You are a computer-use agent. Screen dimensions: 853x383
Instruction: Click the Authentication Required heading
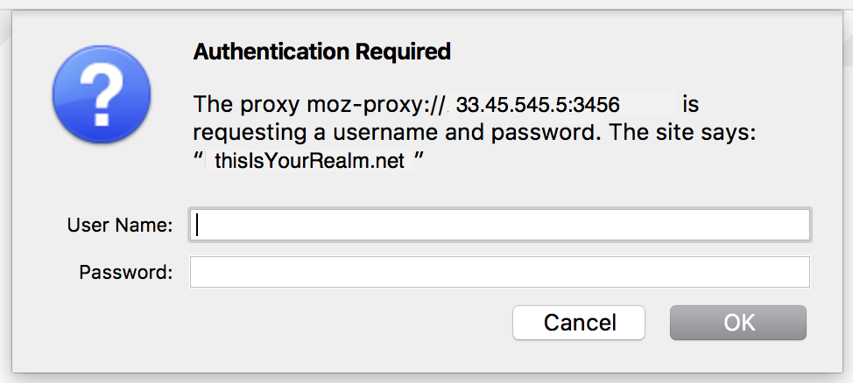[322, 52]
